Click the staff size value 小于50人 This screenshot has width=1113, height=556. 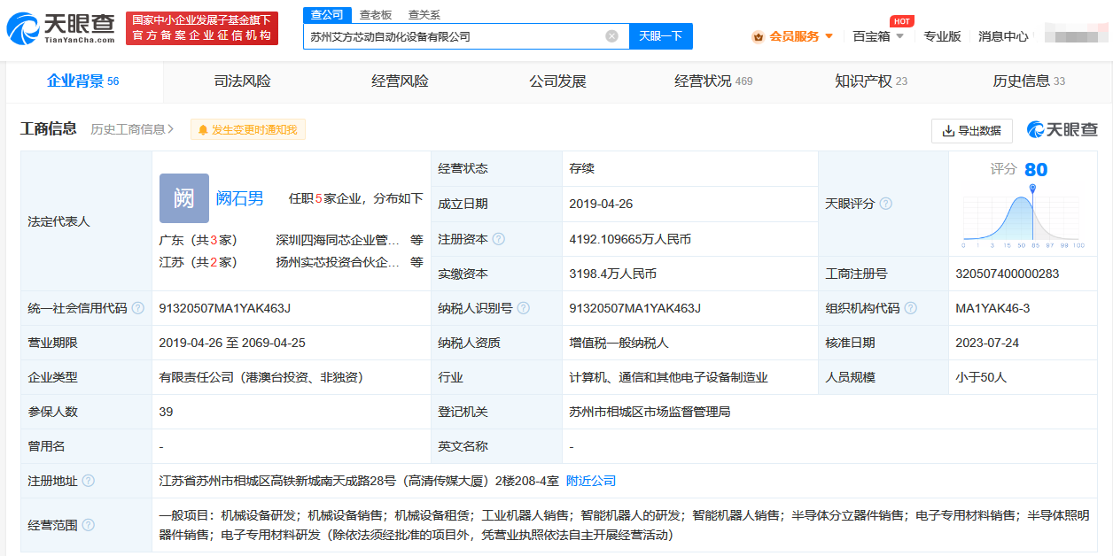click(x=981, y=377)
